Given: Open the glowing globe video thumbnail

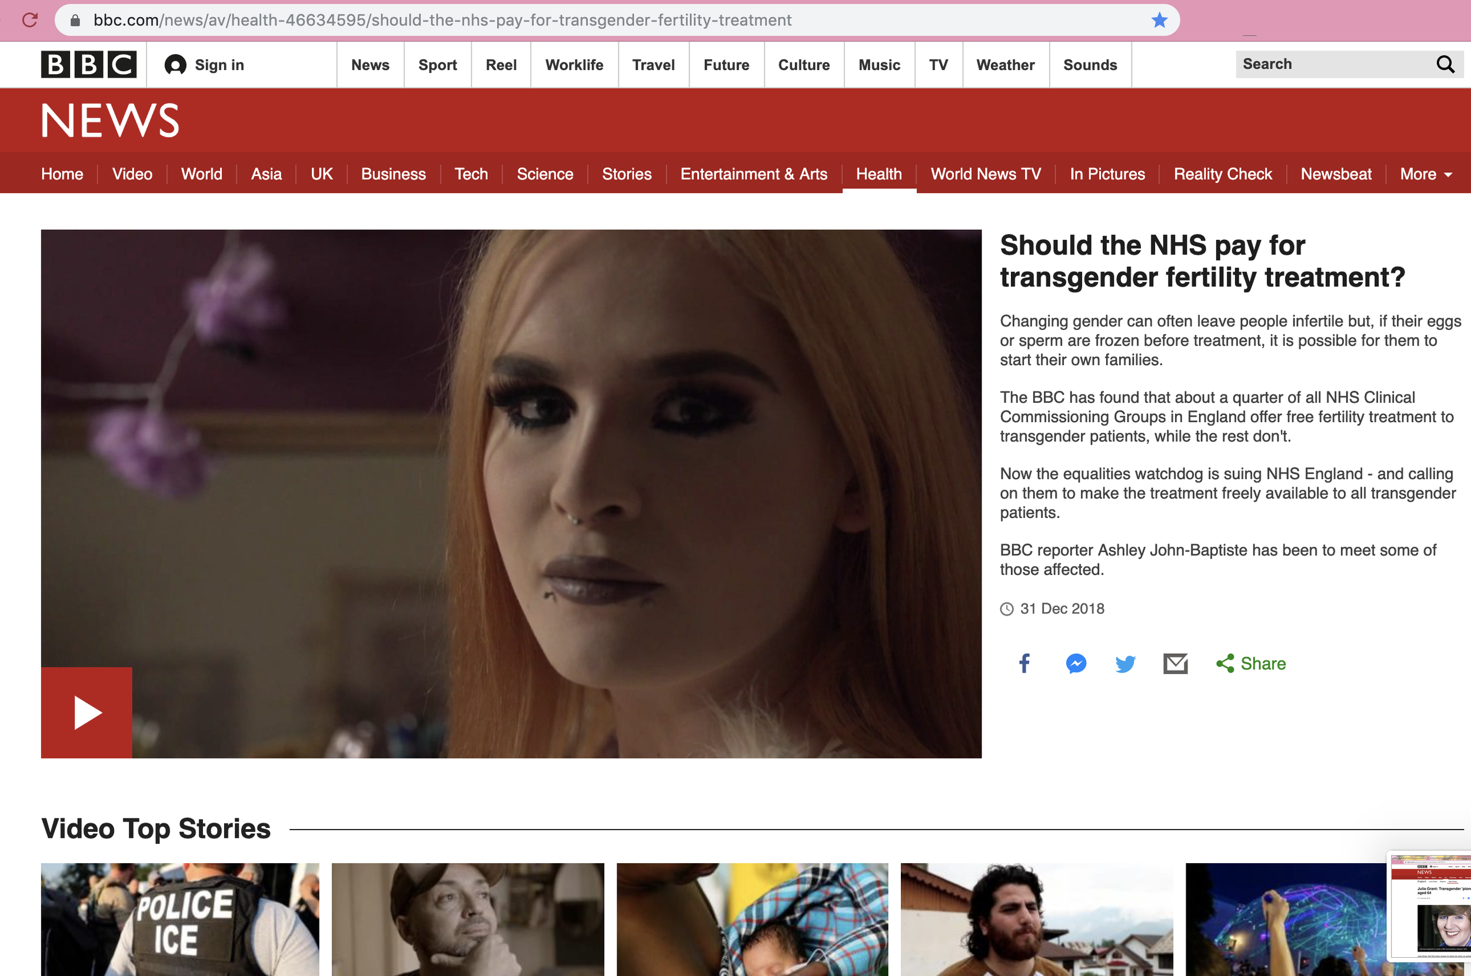Looking at the screenshot, I should pos(1286,920).
